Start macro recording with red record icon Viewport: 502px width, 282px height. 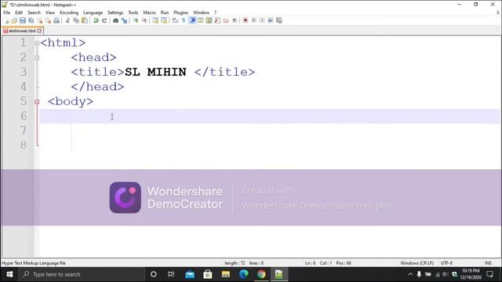(x=246, y=20)
